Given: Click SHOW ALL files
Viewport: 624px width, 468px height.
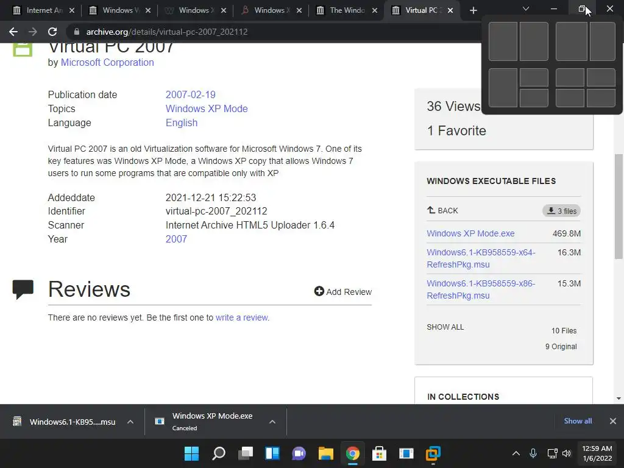Looking at the screenshot, I should tap(445, 327).
